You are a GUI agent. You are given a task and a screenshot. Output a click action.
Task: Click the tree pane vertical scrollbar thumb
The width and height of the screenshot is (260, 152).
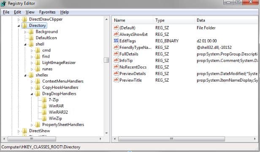(x=106, y=60)
